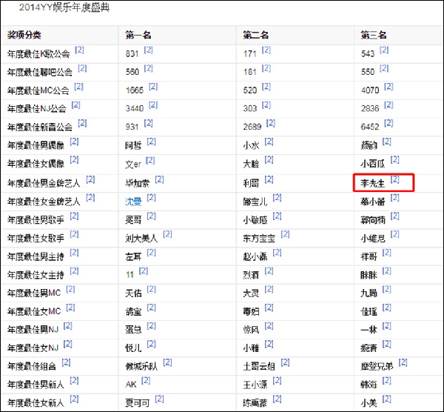Select the 年度最佳组合 row label

[32, 366]
